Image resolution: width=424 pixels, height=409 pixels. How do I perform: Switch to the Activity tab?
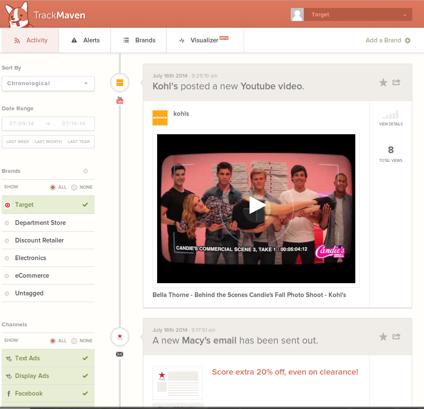30,40
